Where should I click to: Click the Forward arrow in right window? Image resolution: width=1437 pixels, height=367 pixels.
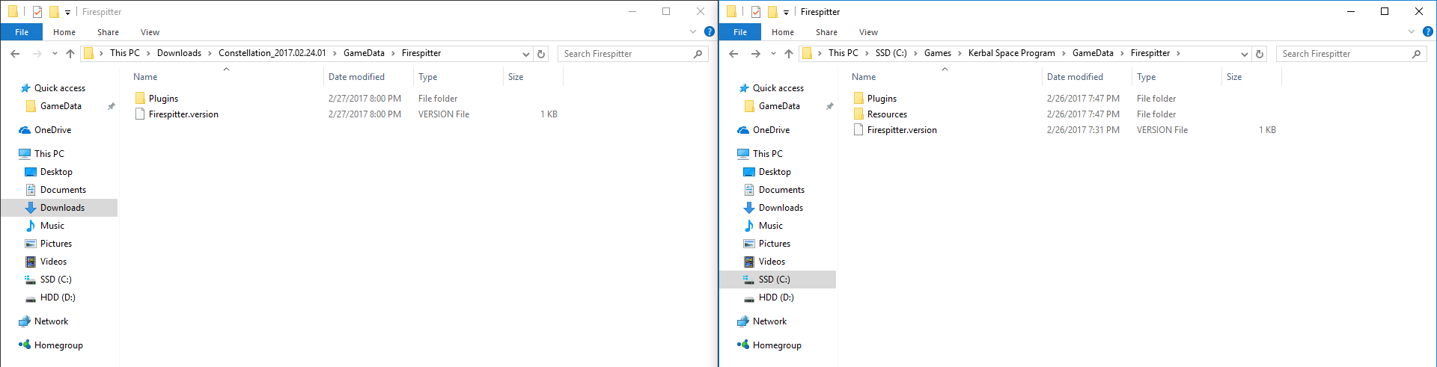point(755,54)
